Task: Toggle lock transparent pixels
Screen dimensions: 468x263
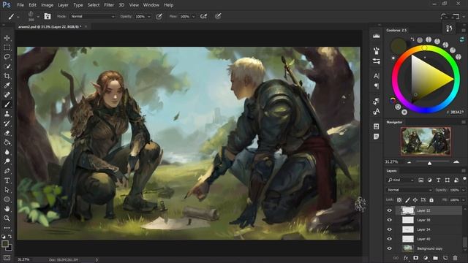Action: 399,199
